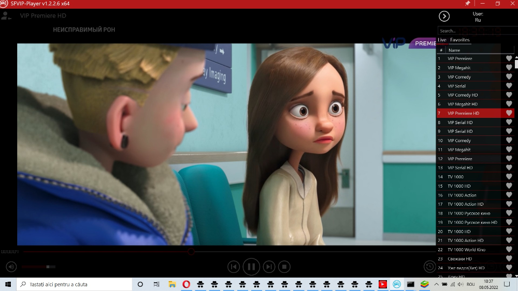Sort channels by # column header
The height and width of the screenshot is (291, 518).
pos(441,50)
